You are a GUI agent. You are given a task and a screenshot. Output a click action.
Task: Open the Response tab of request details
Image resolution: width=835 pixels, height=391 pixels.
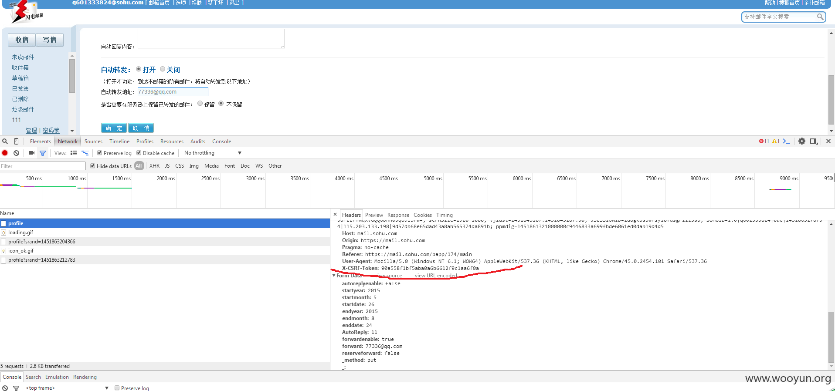[398, 215]
